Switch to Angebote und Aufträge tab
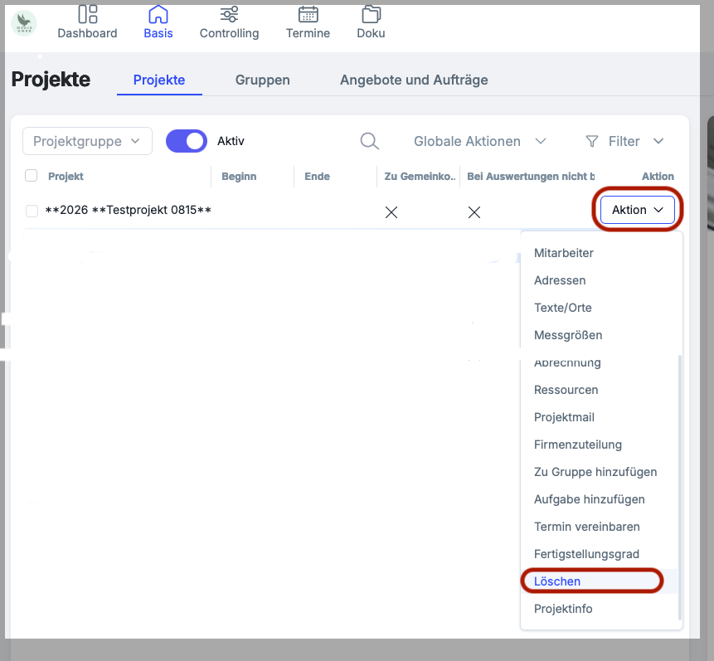Viewport: 714px width, 661px height. [x=413, y=80]
